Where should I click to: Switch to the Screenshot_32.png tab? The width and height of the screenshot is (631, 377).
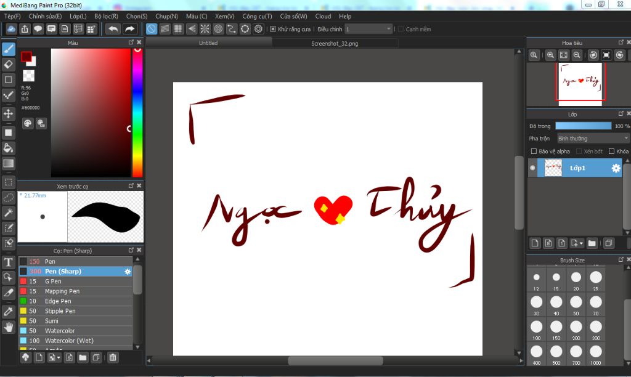[335, 44]
